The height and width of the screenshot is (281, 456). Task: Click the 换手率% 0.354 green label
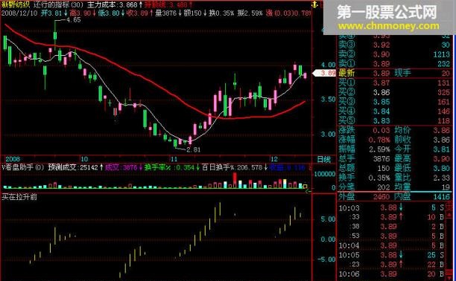coord(171,167)
